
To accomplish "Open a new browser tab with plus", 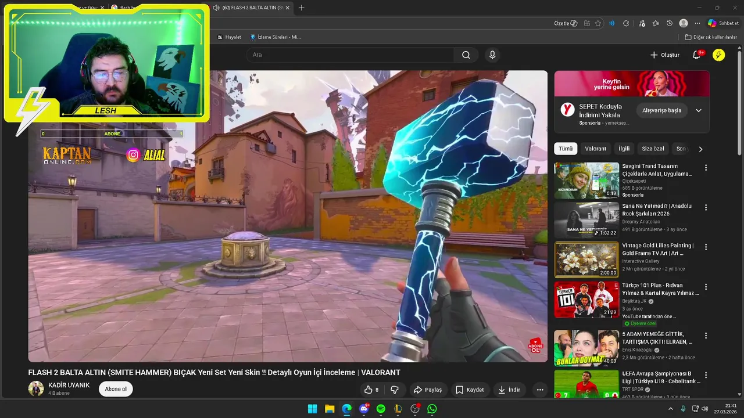I will pyautogui.click(x=301, y=8).
